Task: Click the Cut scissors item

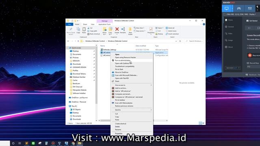Action: pos(90,28)
